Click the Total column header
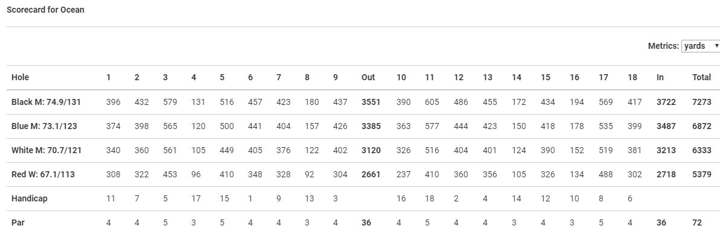This screenshot has height=243, width=720. click(702, 78)
